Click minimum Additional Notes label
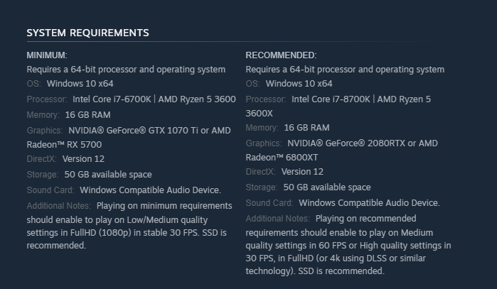497x289 pixels. point(58,206)
